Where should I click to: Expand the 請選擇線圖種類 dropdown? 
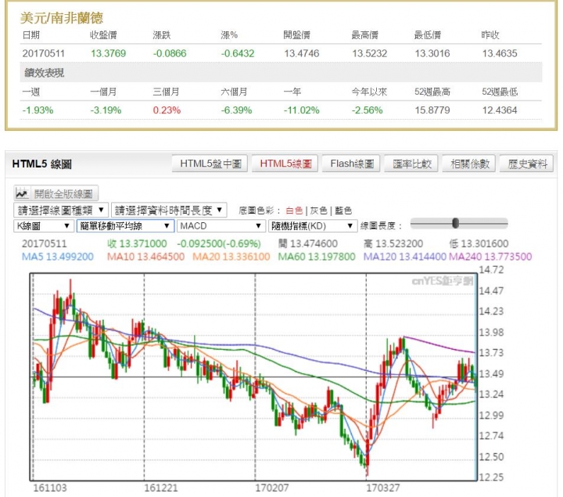(61, 211)
